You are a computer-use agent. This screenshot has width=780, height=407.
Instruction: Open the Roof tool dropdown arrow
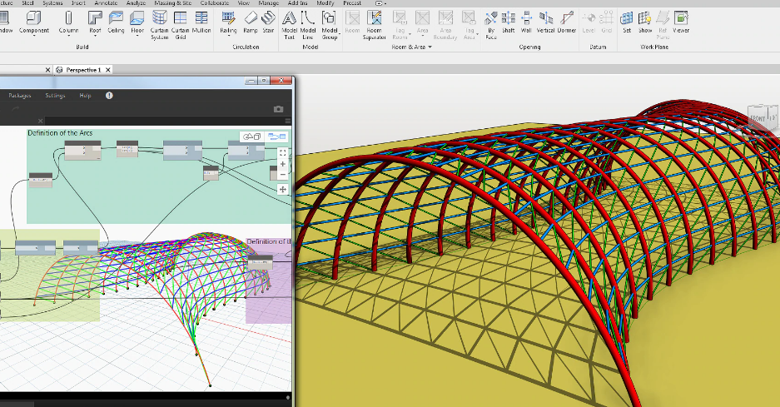(95, 37)
